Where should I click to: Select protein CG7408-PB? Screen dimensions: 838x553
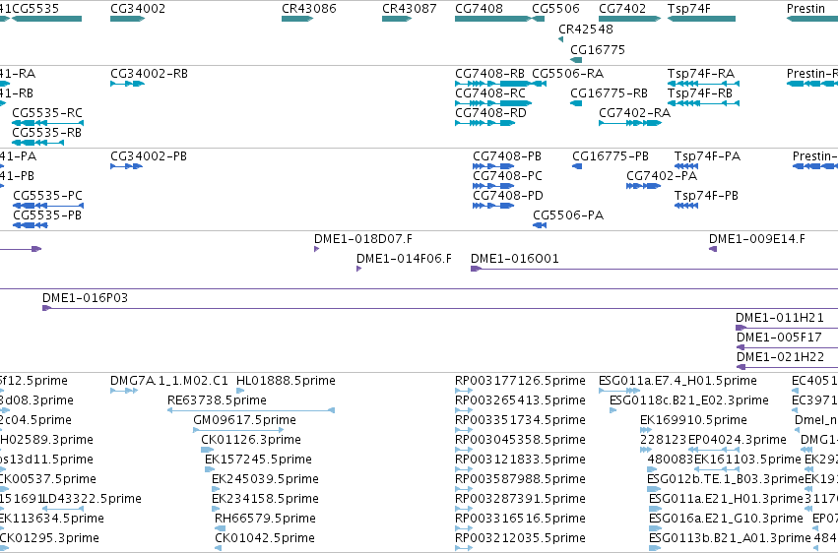[x=493, y=166]
